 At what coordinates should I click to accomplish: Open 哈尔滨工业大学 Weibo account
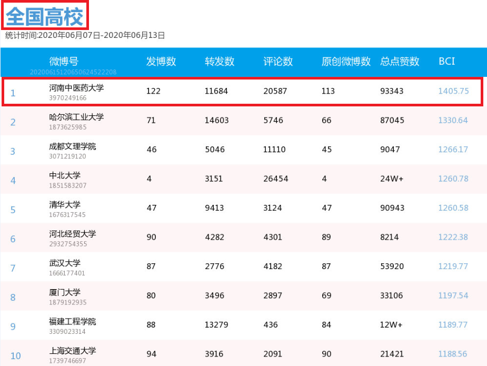pos(76,117)
